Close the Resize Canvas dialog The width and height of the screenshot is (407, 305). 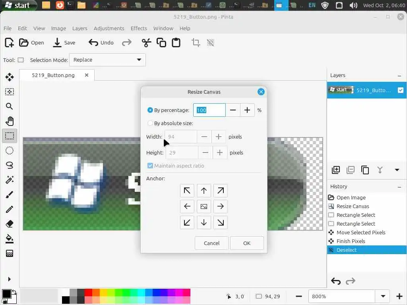pos(261,92)
